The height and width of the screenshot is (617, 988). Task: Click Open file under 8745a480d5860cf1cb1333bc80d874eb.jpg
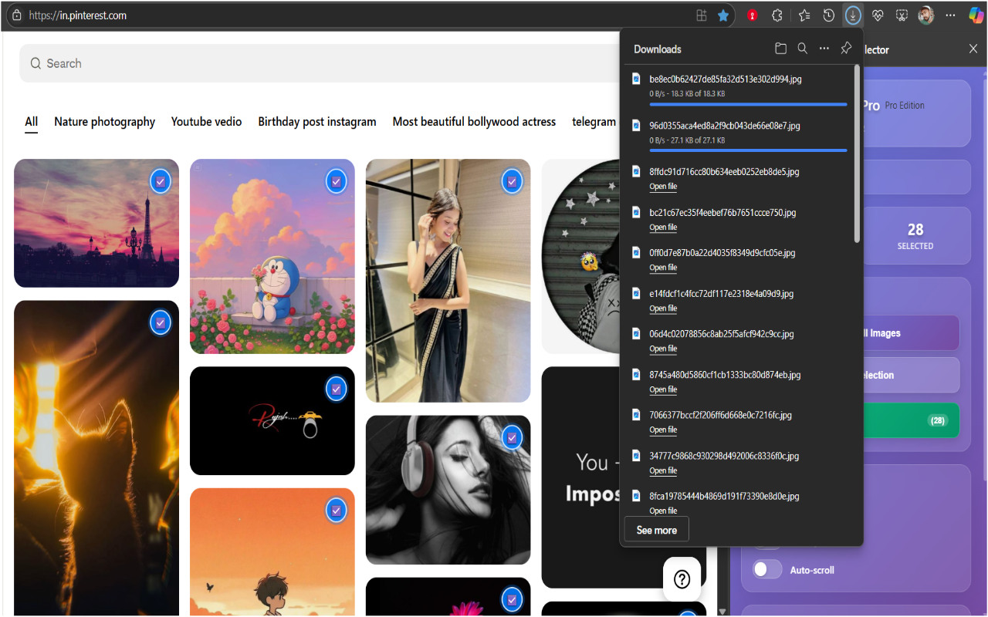[663, 389]
